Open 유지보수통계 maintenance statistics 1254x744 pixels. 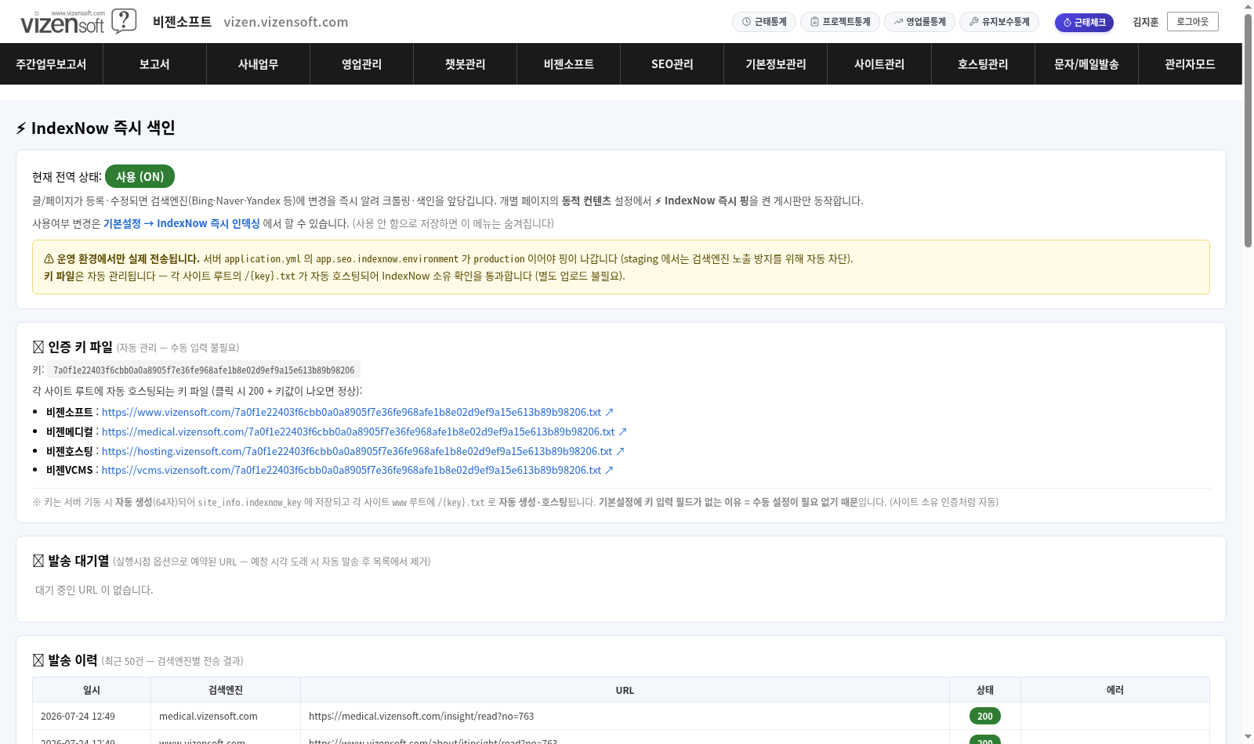tap(999, 22)
